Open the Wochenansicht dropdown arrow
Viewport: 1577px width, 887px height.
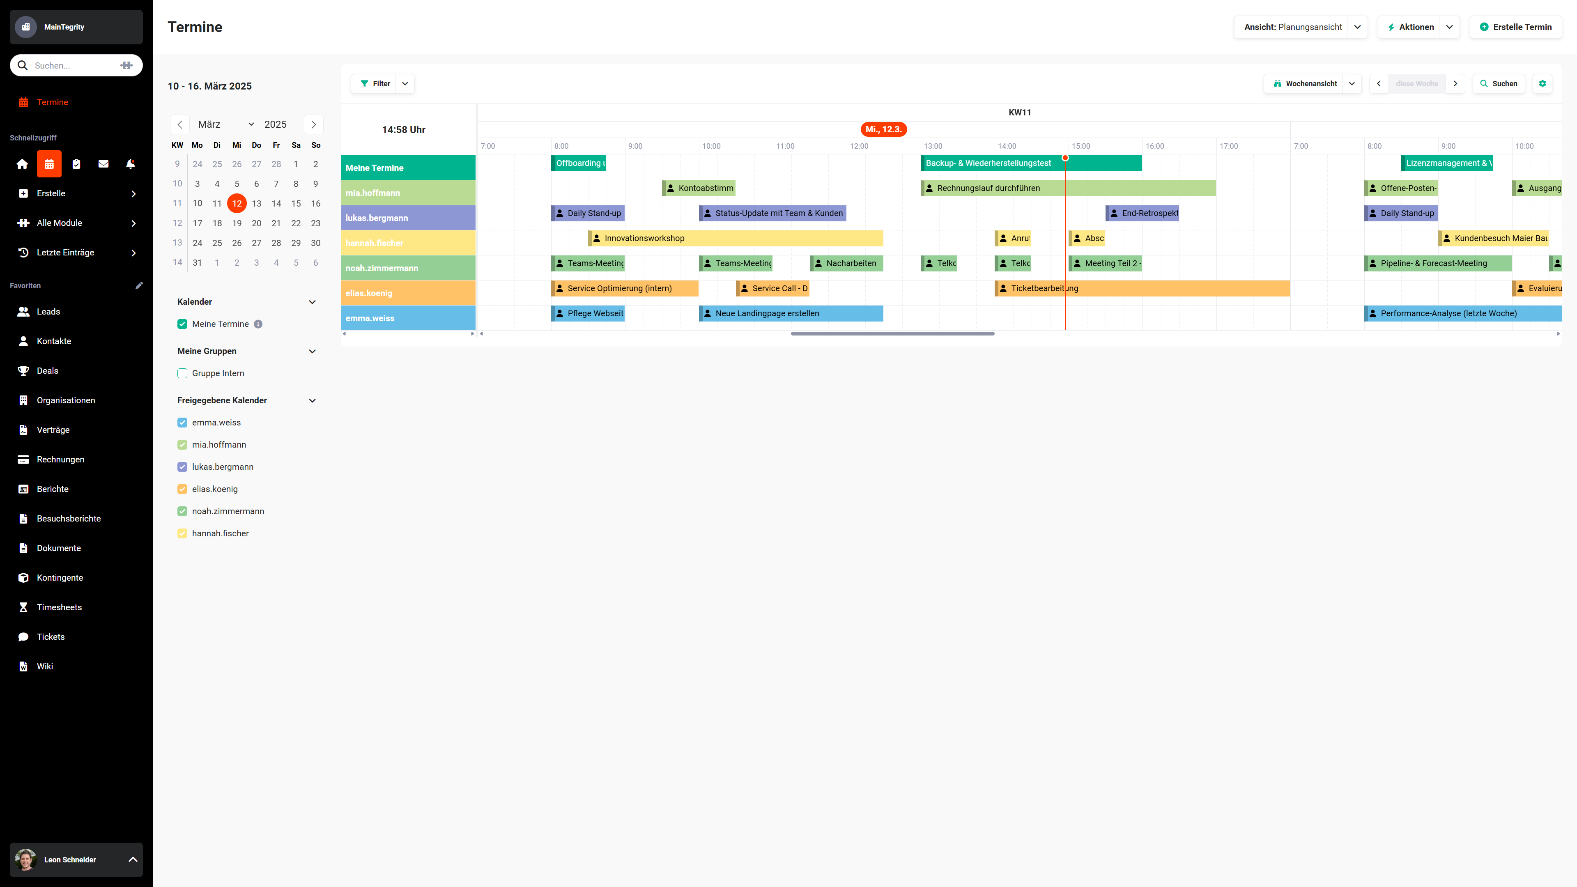[1352, 84]
